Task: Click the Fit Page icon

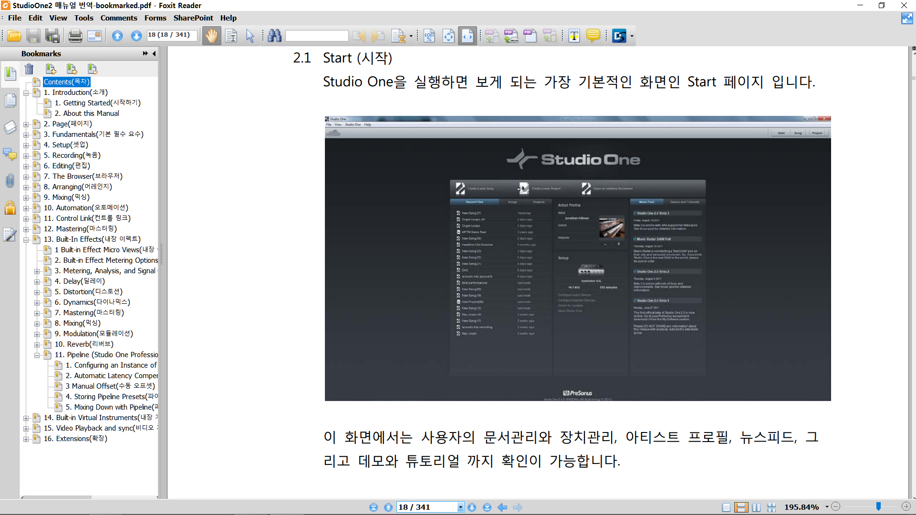Action: click(448, 36)
